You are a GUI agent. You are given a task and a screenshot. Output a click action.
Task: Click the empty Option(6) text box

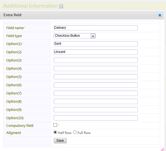tap(96, 85)
